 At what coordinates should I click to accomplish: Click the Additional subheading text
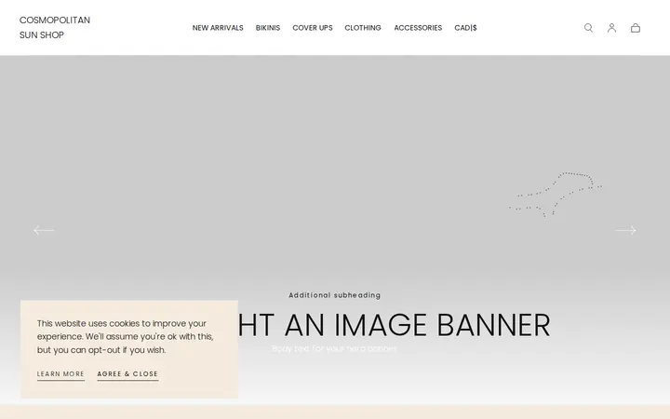[x=335, y=295]
